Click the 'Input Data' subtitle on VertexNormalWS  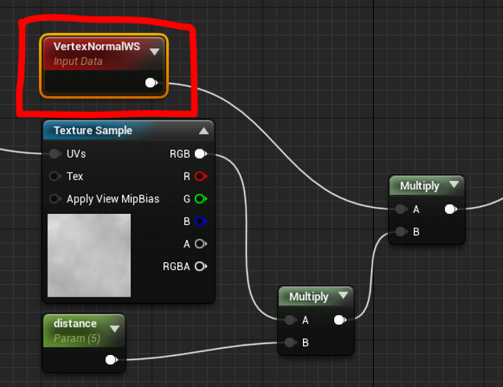(x=78, y=61)
